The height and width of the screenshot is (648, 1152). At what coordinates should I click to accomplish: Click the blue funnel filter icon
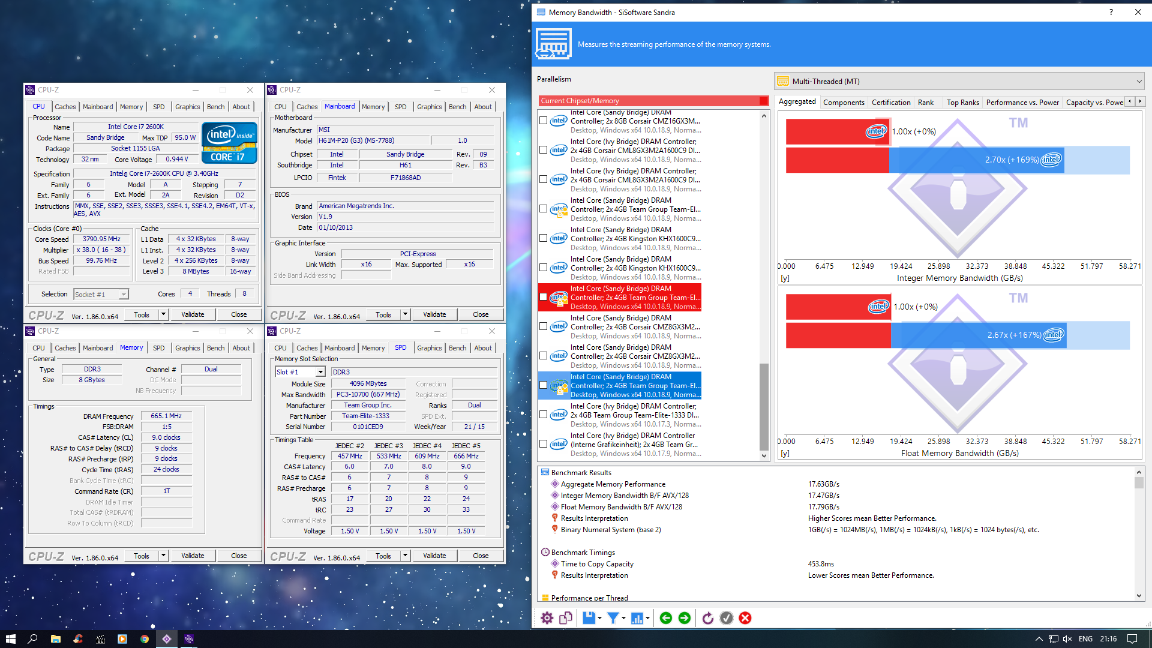click(x=613, y=618)
